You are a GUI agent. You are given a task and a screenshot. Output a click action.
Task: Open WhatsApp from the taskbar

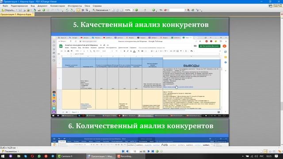click(39, 156)
